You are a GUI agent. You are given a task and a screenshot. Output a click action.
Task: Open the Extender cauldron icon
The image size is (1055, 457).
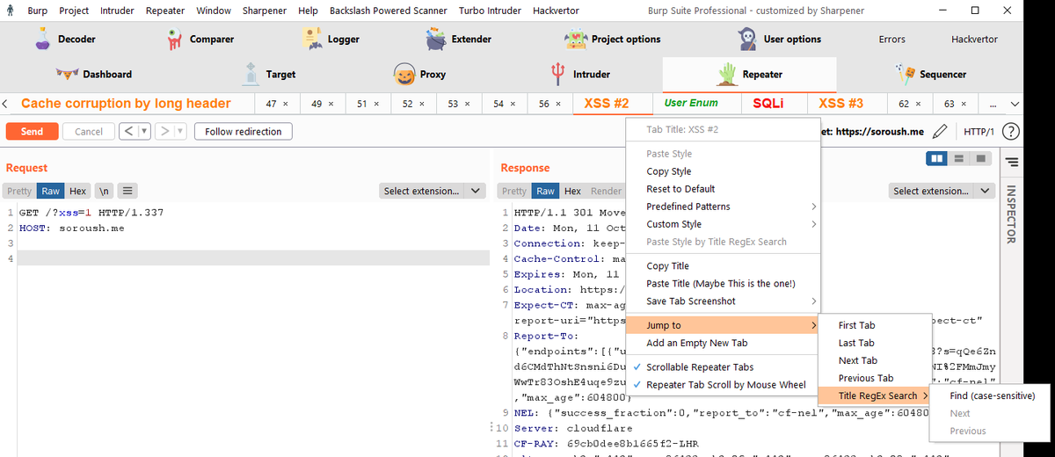tap(436, 39)
